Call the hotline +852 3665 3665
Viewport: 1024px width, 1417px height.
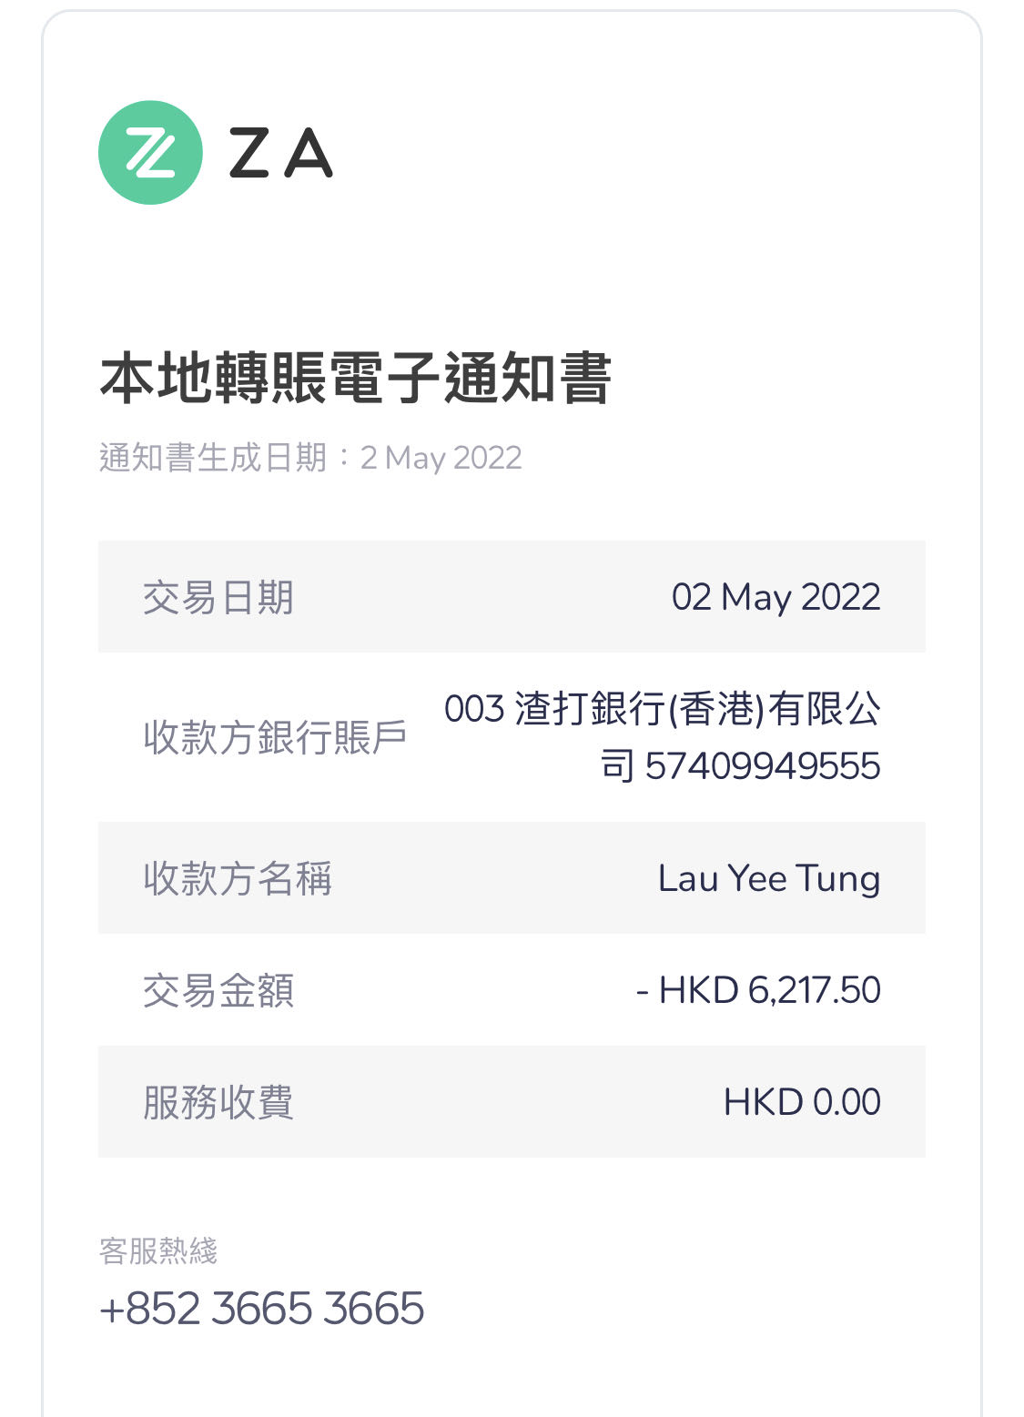(262, 1309)
